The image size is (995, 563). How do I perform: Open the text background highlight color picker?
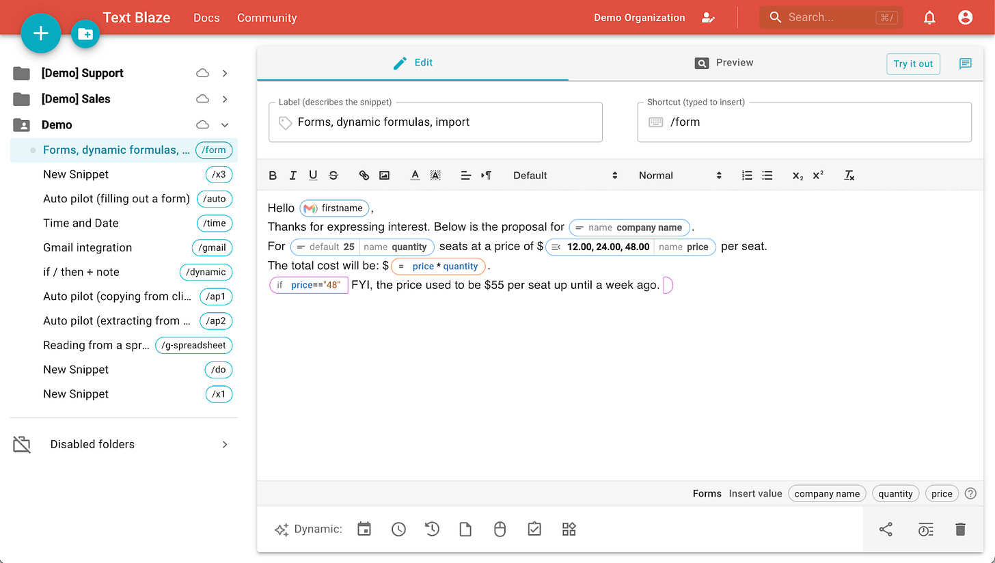click(435, 176)
